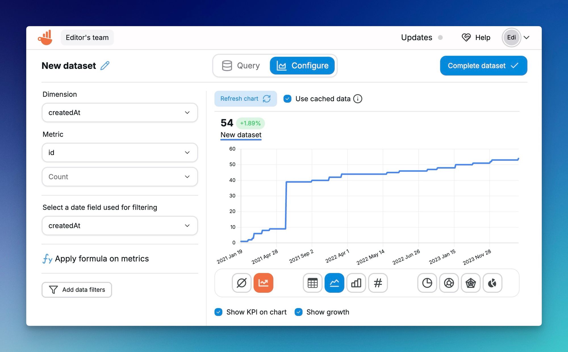Uncheck Use cached data
Viewport: 568px width, 352px height.
pos(287,99)
